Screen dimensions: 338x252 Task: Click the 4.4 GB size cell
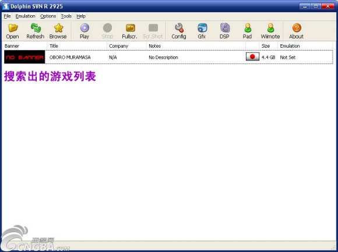pyautogui.click(x=269, y=58)
